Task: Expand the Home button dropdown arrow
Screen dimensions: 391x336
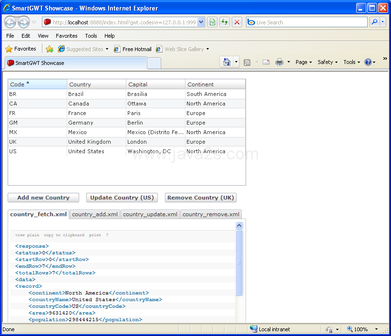Action: click(236, 62)
